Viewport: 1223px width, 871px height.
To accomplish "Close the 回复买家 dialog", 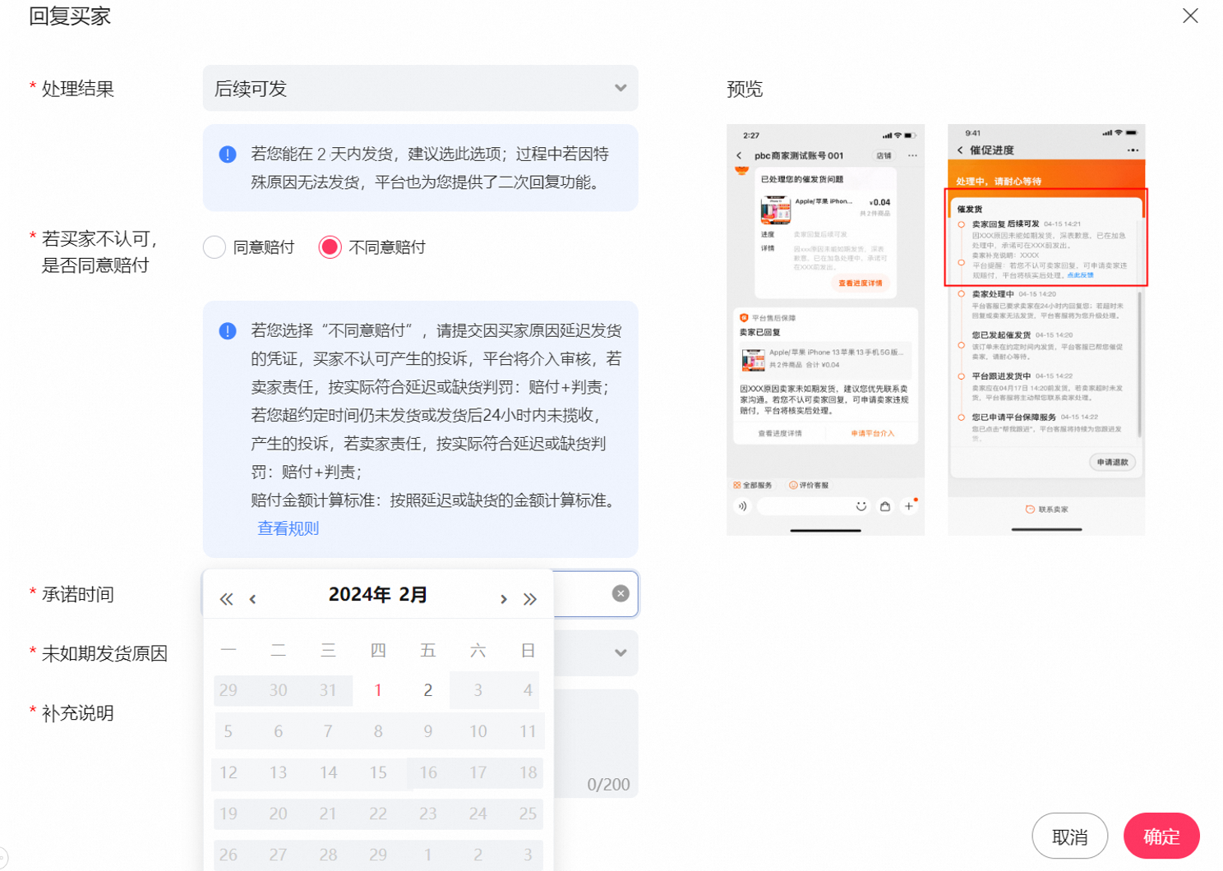I will (x=1189, y=16).
